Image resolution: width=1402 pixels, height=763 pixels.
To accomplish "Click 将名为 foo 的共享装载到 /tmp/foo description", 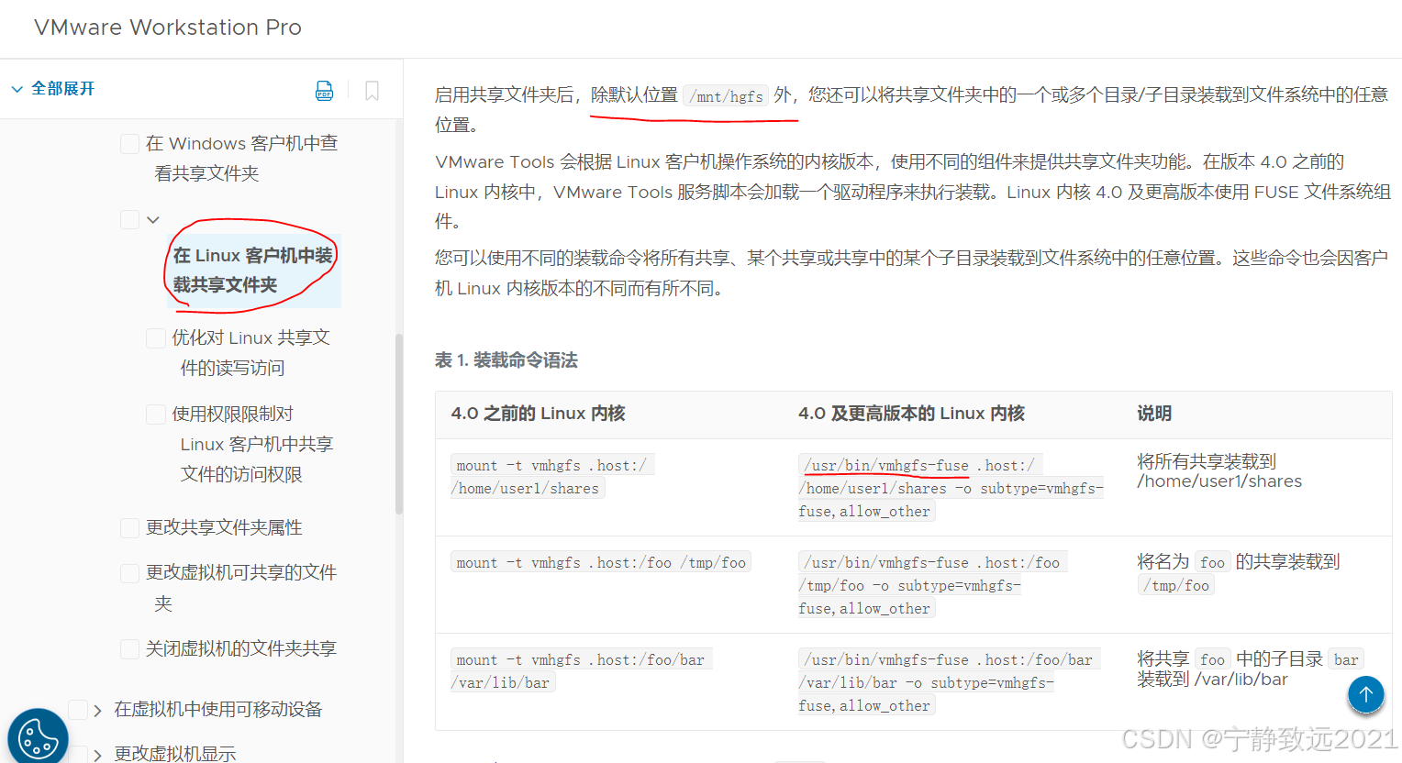I will pos(1239,573).
